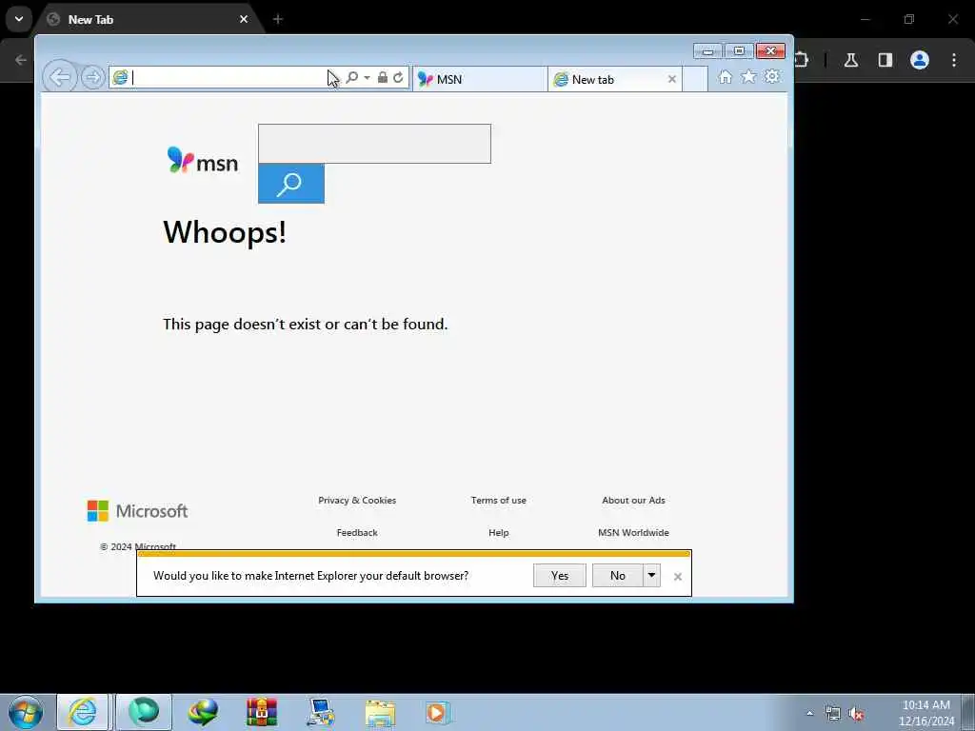Click the network status tray icon
Screen dimensions: 975x731
(832, 713)
